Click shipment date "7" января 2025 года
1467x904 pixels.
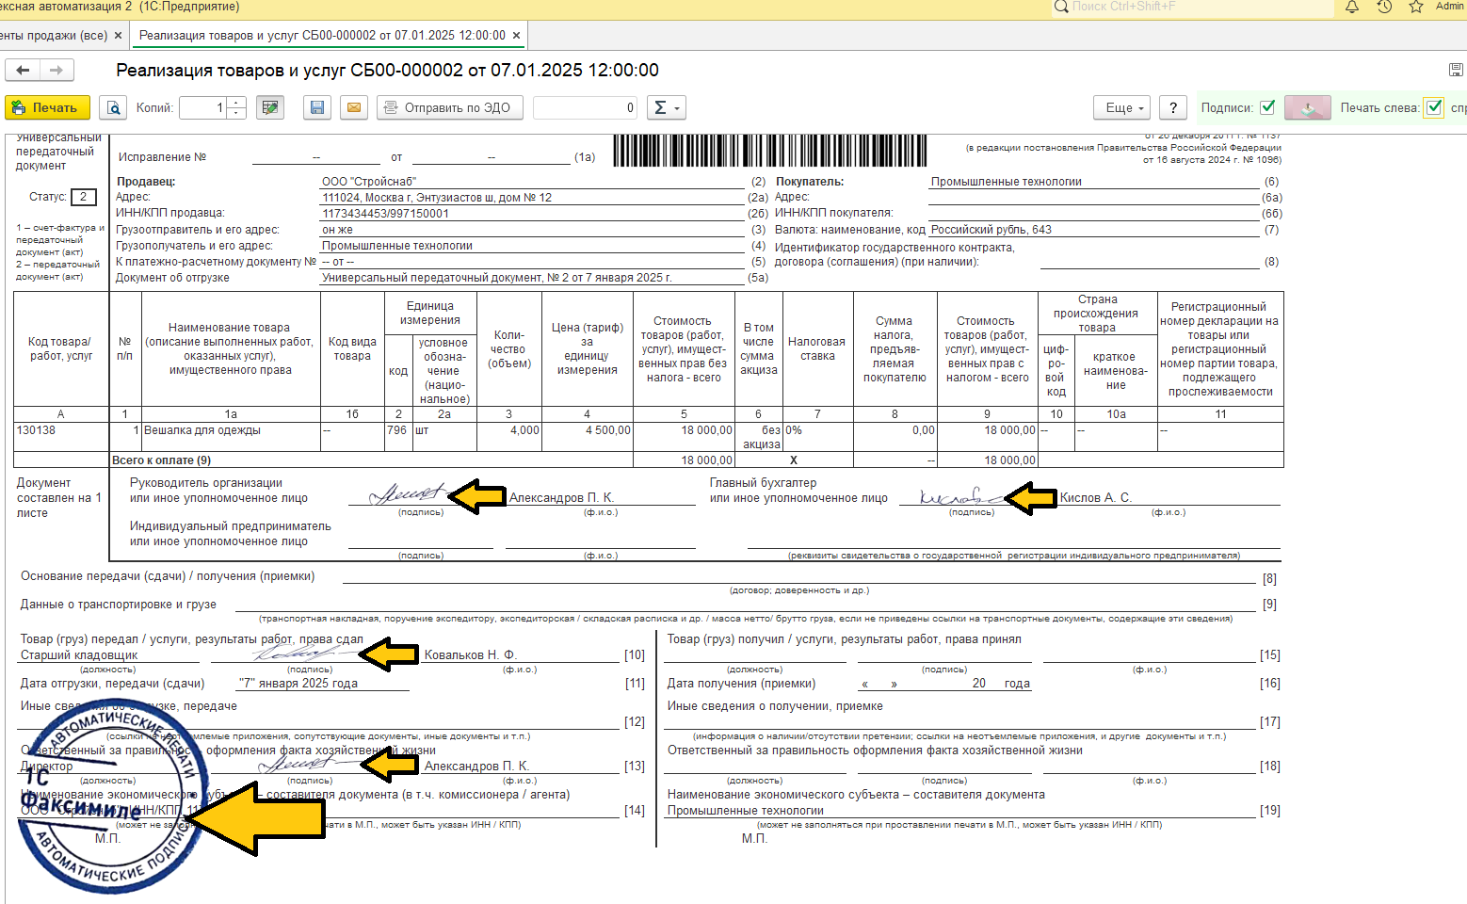298,684
